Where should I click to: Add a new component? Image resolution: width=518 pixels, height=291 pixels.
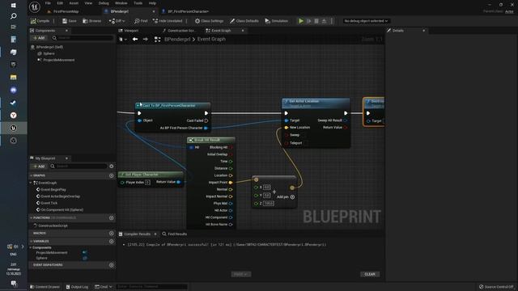click(39, 38)
